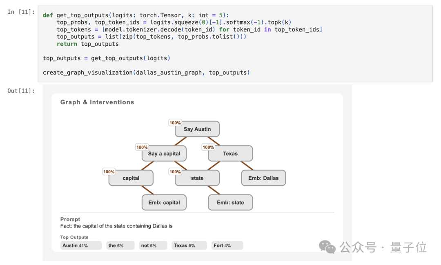Click the 100% badge on Texas node
Screen dimensions: 441x265
click(208, 147)
